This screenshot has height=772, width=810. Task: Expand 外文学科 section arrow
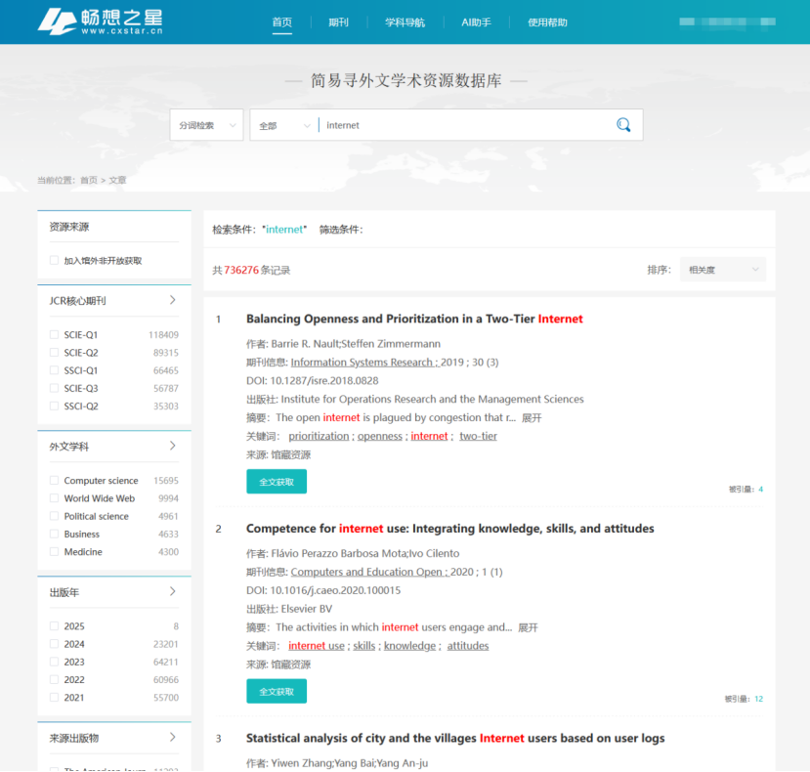point(173,446)
